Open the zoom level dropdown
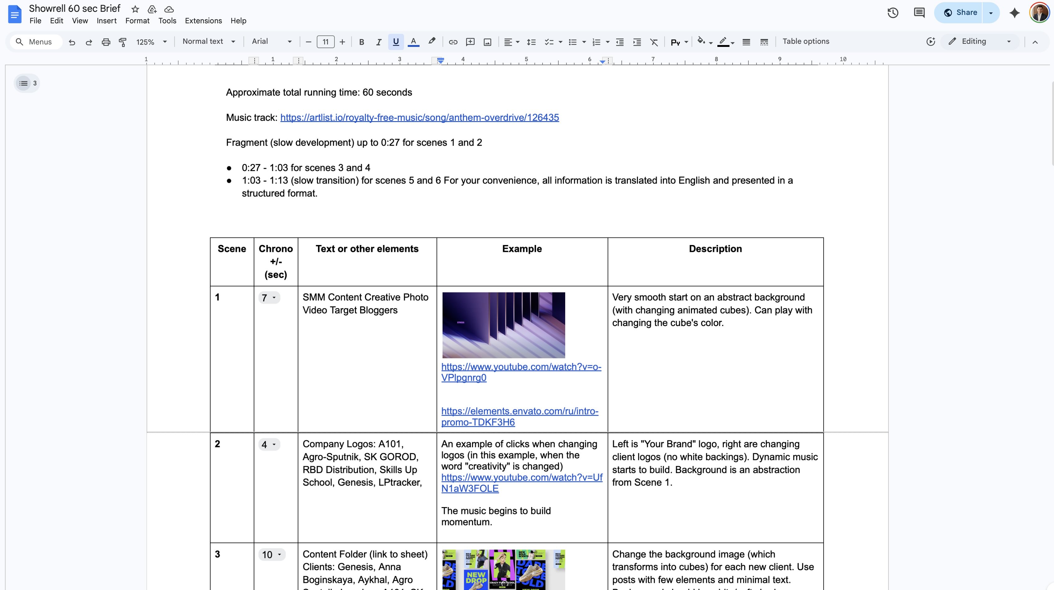The width and height of the screenshot is (1054, 590). click(151, 42)
